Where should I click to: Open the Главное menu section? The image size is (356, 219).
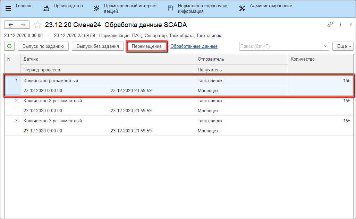pyautogui.click(x=24, y=6)
